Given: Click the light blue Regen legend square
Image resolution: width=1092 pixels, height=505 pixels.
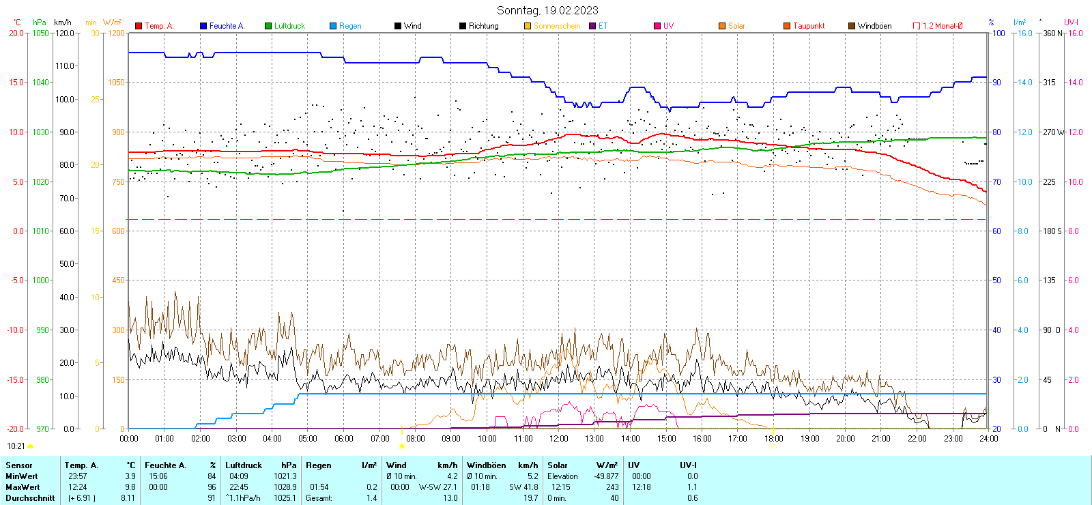Looking at the screenshot, I should (333, 26).
